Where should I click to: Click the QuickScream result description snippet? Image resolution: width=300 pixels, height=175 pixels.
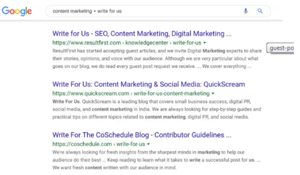coord(157,109)
